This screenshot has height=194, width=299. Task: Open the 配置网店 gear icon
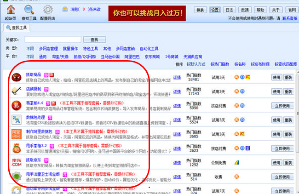coord(48,10)
